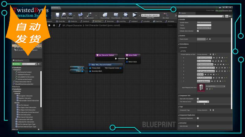Select Is Interaction Still Valid item
The width and height of the screenshot is (245, 137).
point(25,119)
